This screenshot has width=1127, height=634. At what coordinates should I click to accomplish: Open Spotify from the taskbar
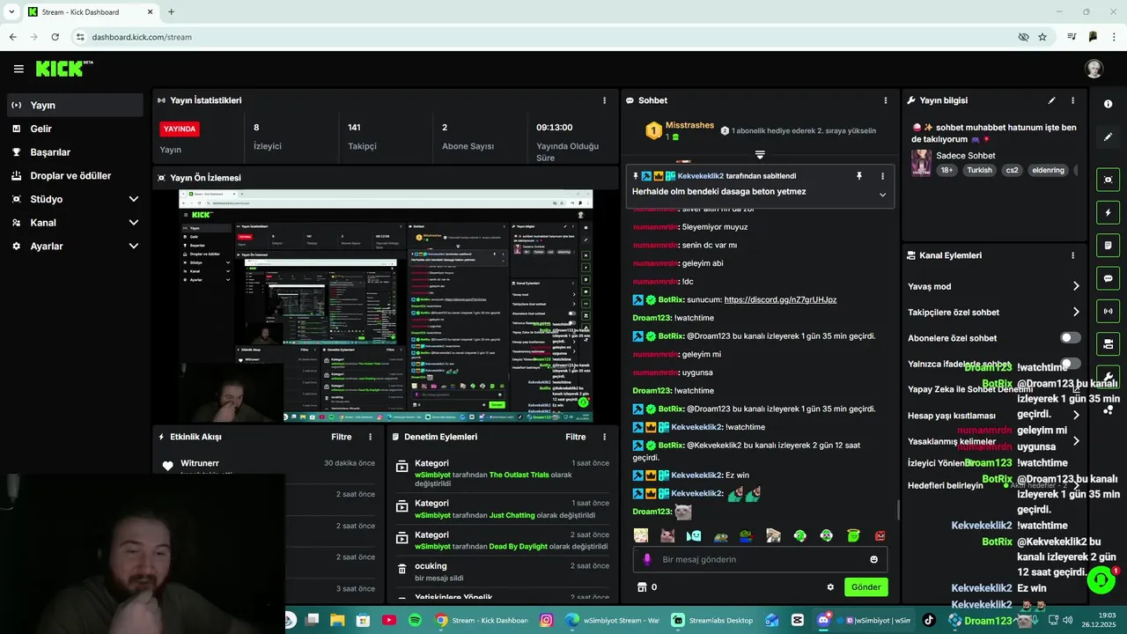[x=415, y=620]
